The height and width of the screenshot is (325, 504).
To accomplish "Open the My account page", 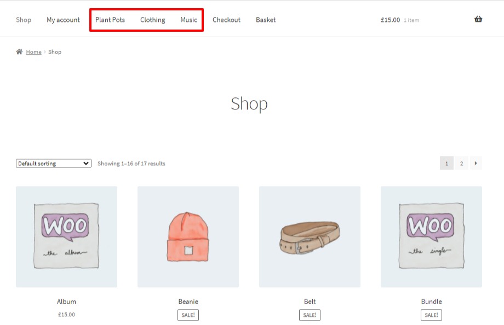I will click(x=62, y=20).
